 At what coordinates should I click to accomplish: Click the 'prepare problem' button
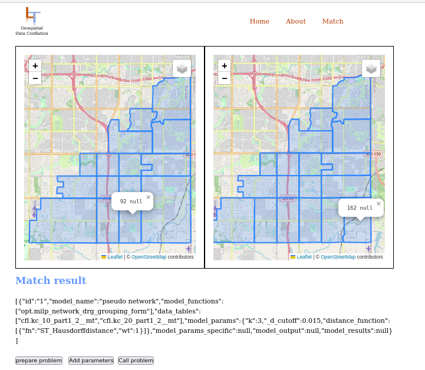coord(39,361)
